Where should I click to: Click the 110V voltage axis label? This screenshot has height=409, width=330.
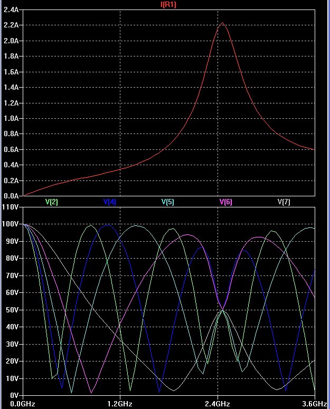coord(11,207)
